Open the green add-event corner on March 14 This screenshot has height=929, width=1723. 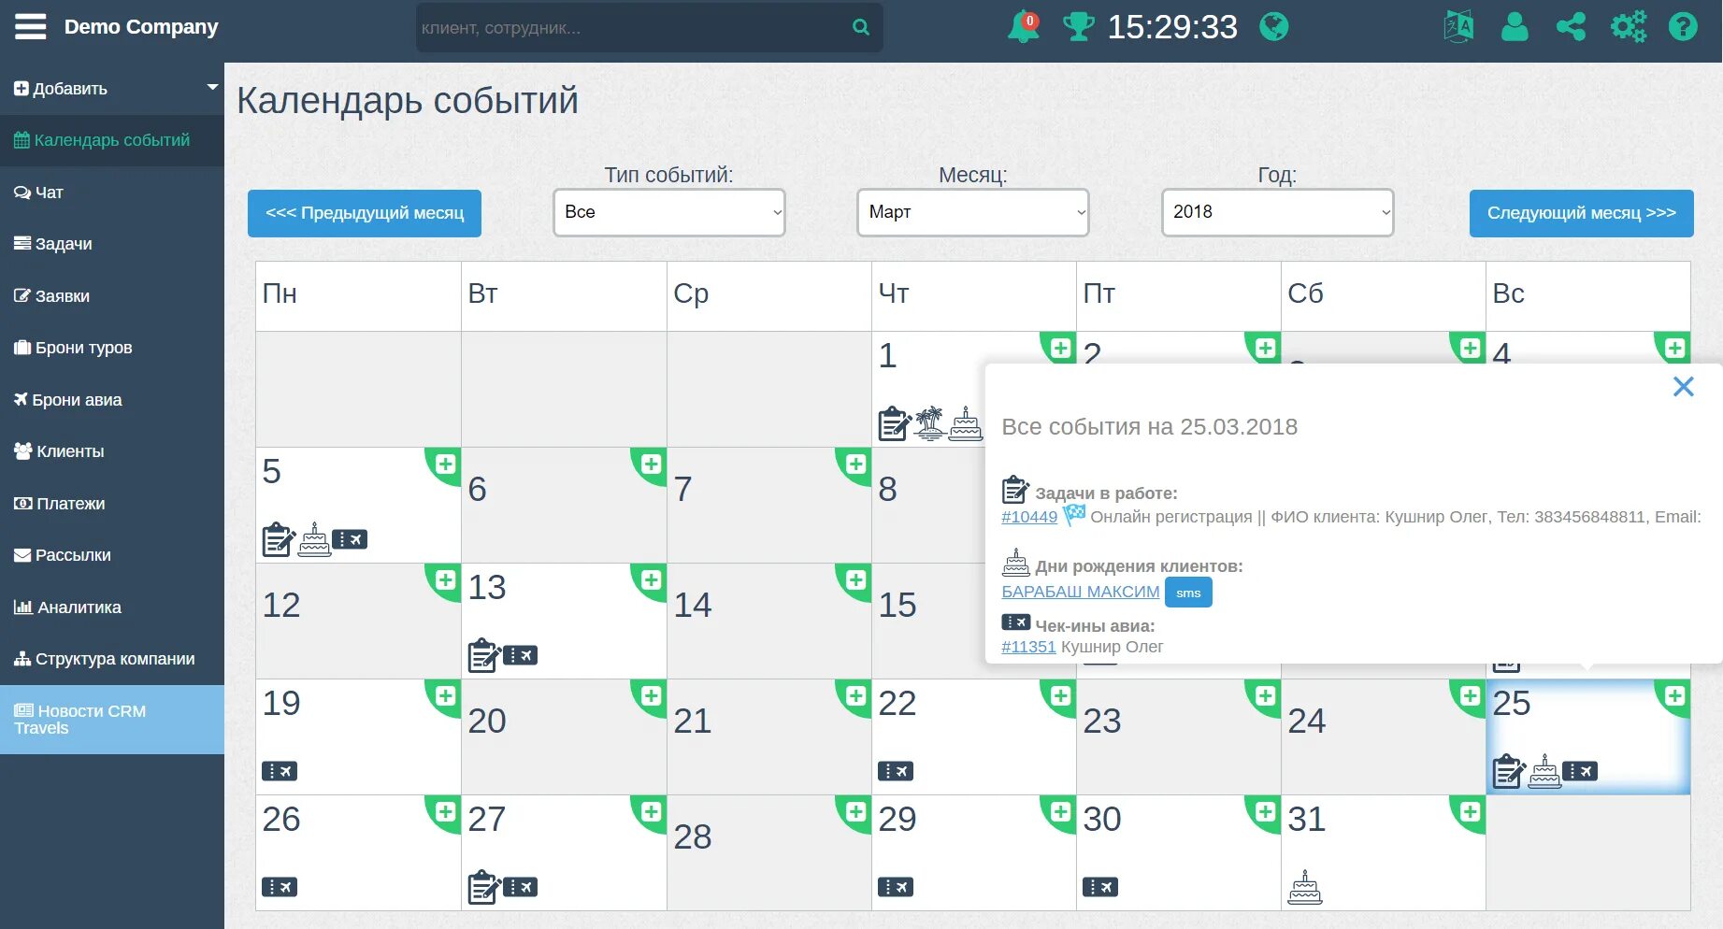[x=854, y=579]
